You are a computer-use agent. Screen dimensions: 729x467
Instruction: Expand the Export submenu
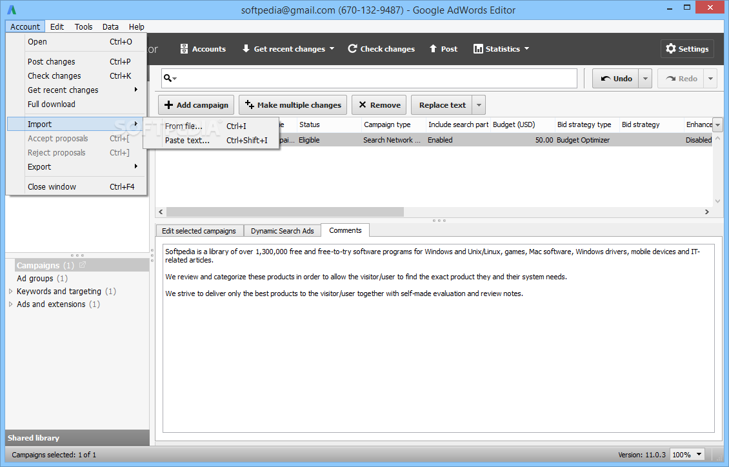77,167
